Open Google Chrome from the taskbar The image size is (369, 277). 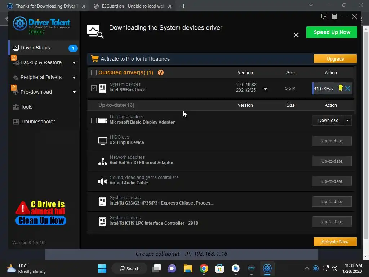click(204, 268)
